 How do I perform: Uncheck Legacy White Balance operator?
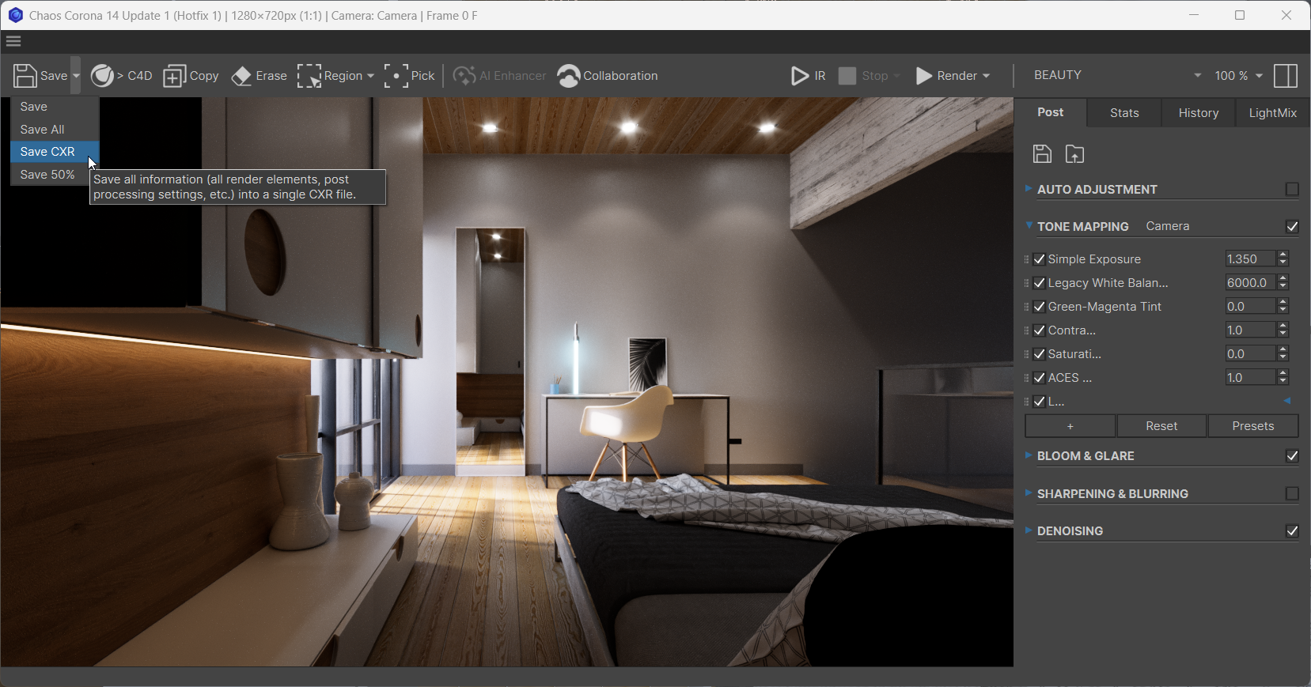tap(1040, 283)
